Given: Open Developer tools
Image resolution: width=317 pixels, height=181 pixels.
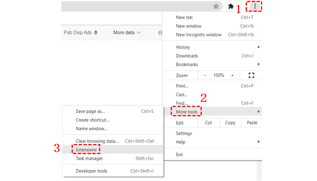Looking at the screenshot, I should 92,171.
